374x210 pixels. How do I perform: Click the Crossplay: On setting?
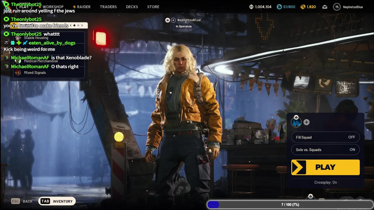pyautogui.click(x=325, y=182)
